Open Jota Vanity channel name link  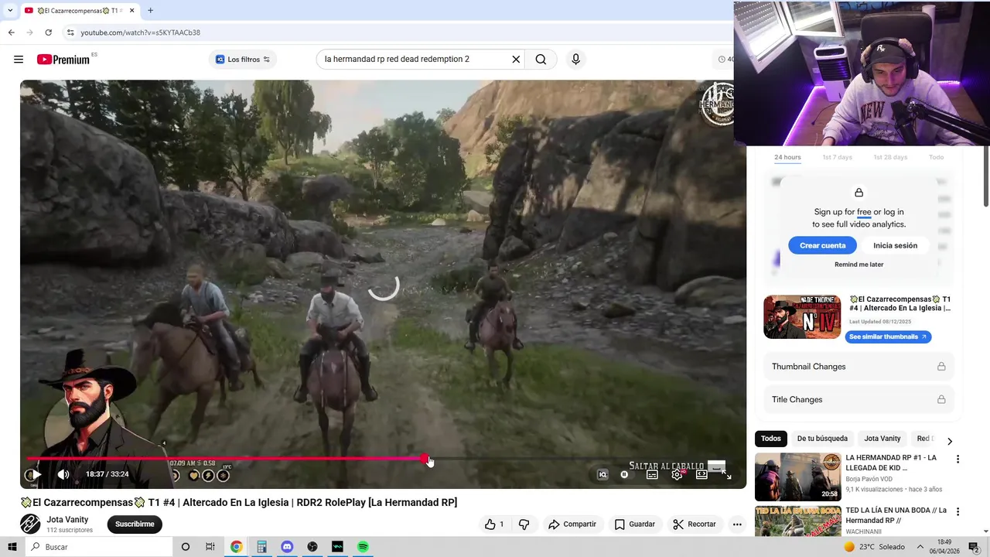[x=67, y=520]
